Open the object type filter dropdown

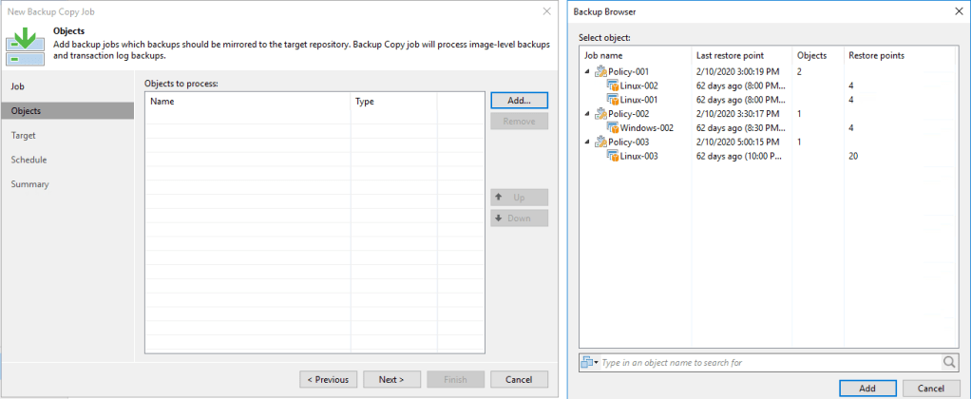[588, 362]
